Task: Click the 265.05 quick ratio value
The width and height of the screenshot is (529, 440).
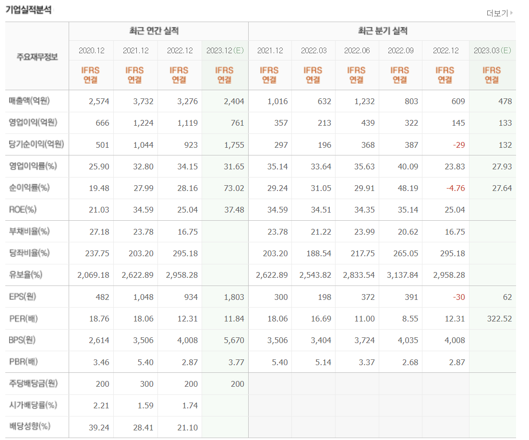Action: 406,253
